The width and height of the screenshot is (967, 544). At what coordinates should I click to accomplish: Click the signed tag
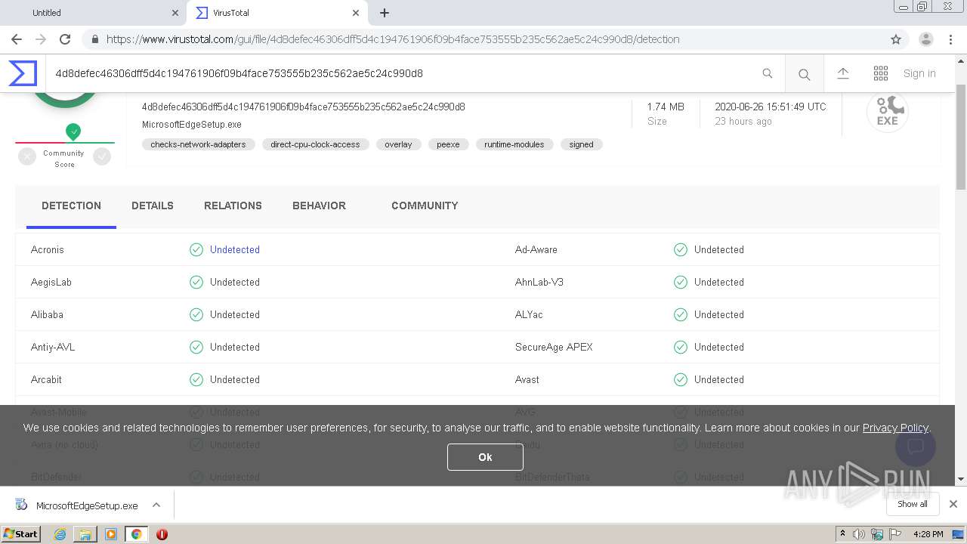click(x=581, y=144)
